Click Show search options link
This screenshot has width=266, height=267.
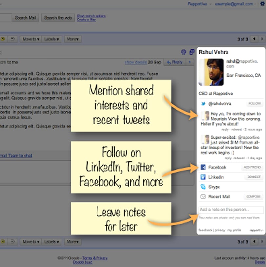[x=91, y=16]
